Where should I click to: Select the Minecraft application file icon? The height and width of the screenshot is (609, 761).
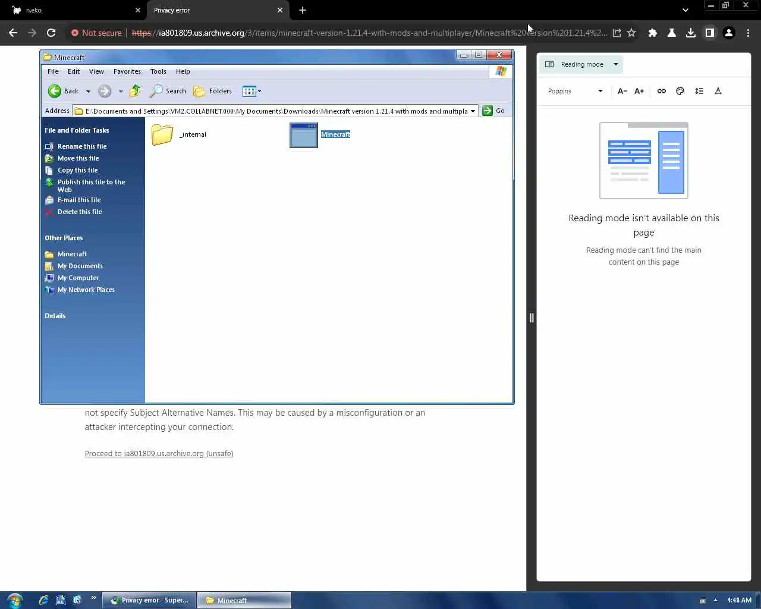click(304, 135)
